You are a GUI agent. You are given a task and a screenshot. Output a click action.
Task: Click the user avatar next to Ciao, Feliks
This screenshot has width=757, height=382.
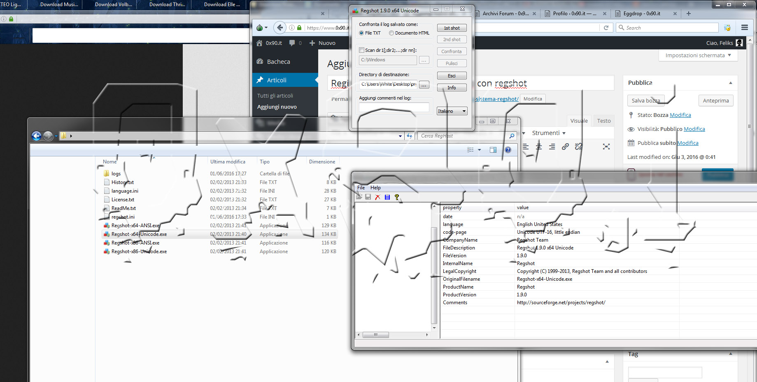[x=739, y=43]
